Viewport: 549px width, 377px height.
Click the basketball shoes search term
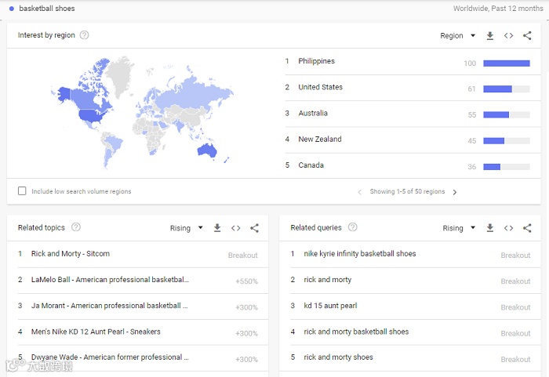(47, 9)
